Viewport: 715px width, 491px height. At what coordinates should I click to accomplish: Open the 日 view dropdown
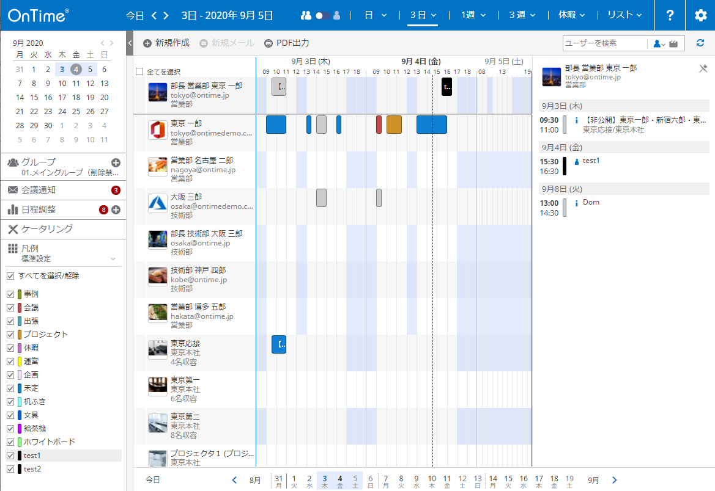[x=376, y=15]
